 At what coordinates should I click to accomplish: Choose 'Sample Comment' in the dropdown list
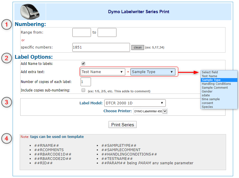(219, 88)
